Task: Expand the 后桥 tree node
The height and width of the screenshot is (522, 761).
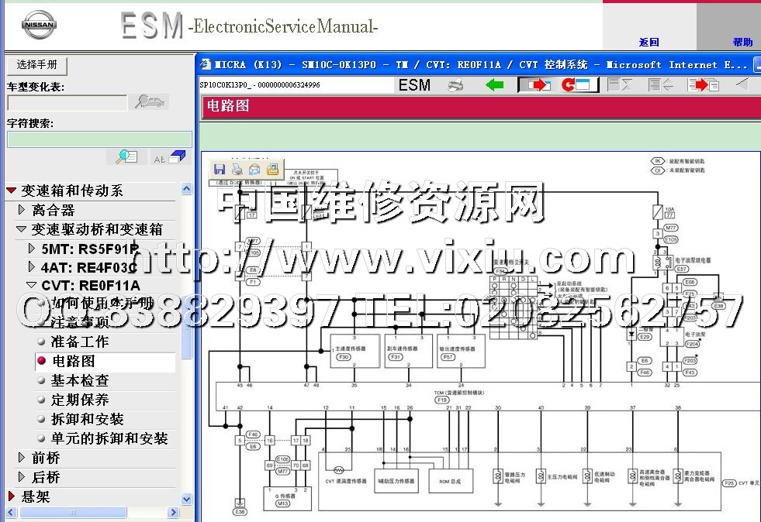Action: tap(22, 476)
